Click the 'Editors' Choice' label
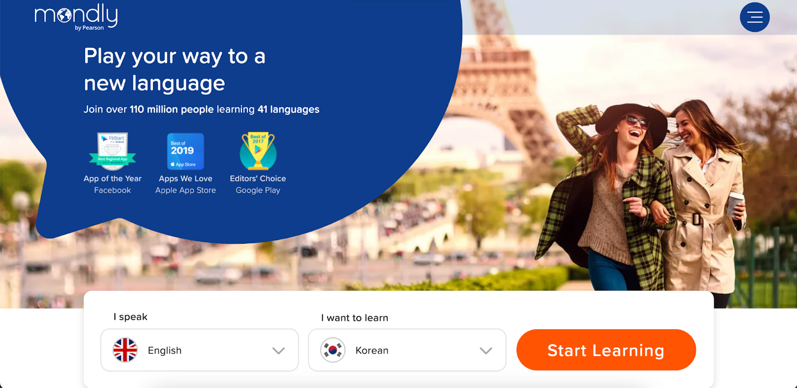 click(x=258, y=179)
